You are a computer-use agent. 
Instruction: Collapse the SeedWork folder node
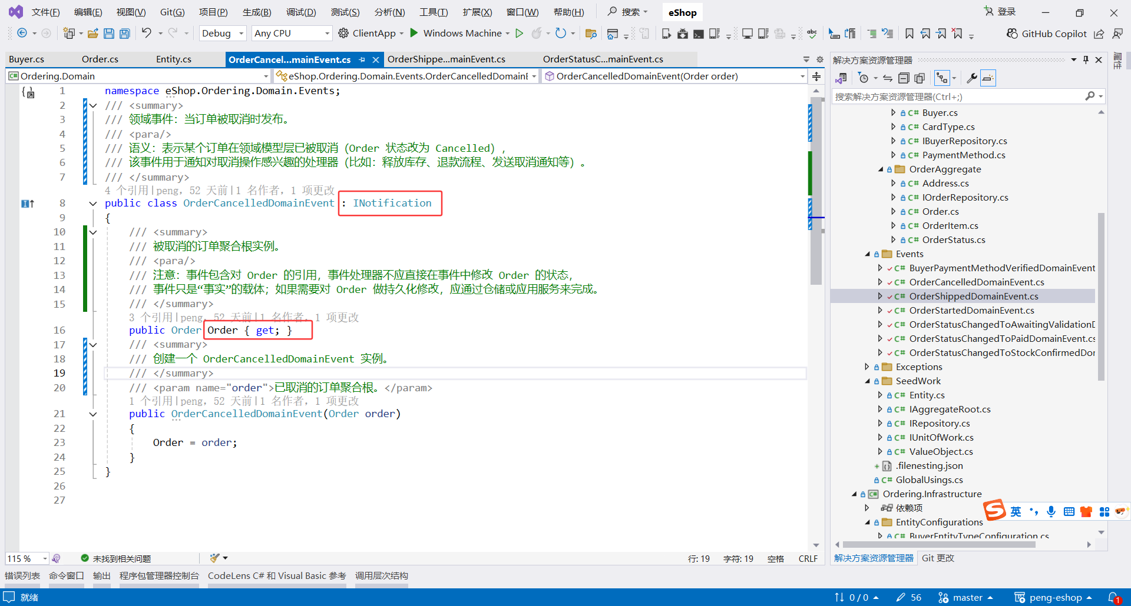[x=867, y=381]
